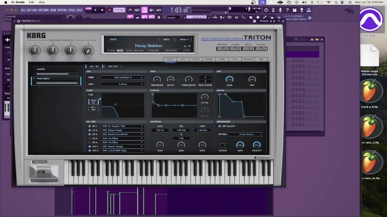This screenshot has height=217, width=387.
Task: Click the save project floppy disk icon
Action: pos(294,10)
